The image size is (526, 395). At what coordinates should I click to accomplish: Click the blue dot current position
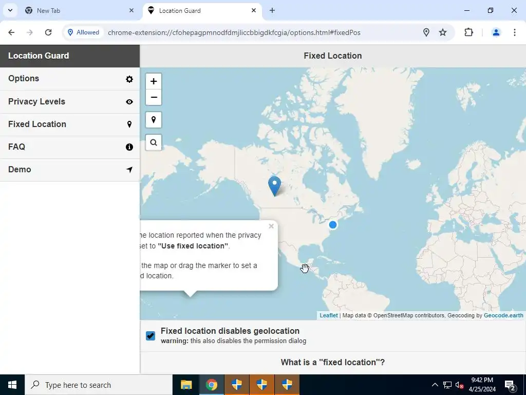point(333,225)
